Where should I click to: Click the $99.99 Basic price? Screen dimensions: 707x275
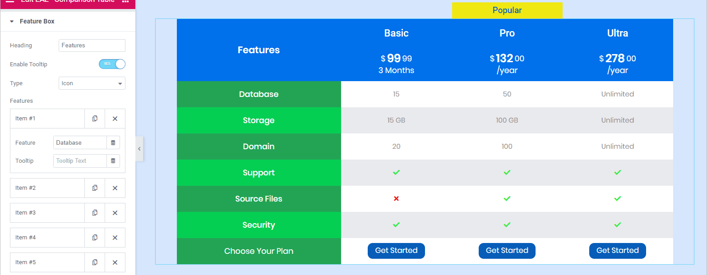tap(396, 58)
